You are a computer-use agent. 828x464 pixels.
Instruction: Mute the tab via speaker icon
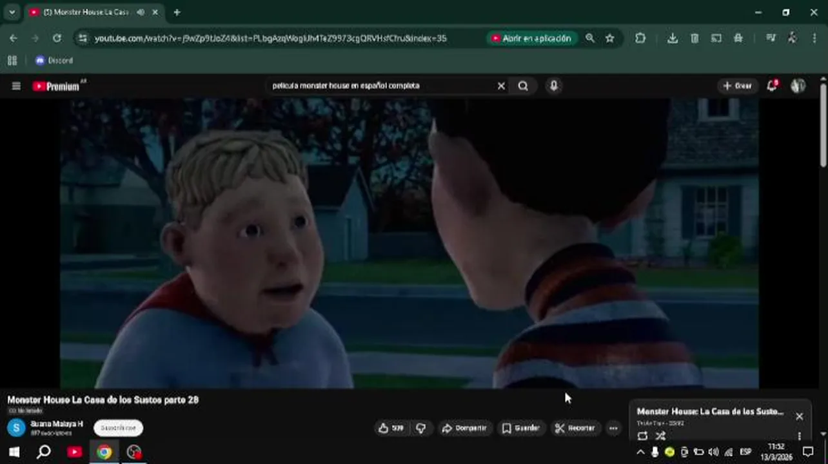point(140,12)
